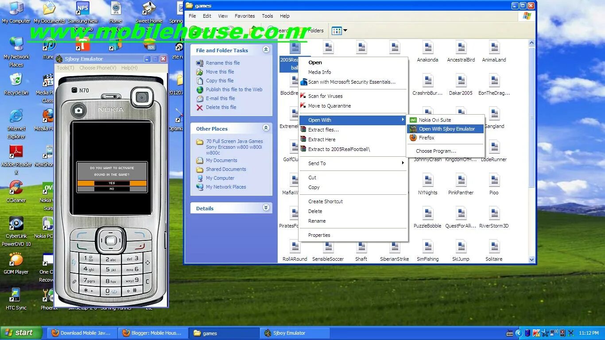Select NO on emulator phone screen
Viewport: 605px width, 340px height.
point(112,189)
